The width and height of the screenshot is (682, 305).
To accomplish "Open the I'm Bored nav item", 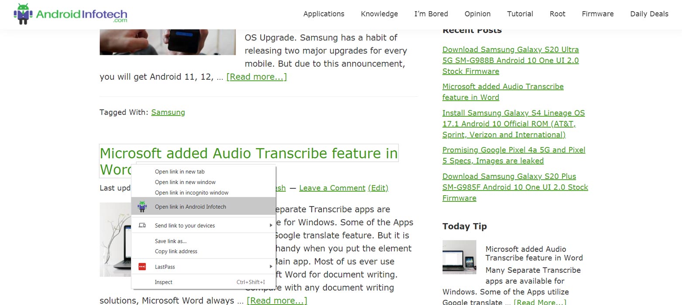I will point(431,14).
